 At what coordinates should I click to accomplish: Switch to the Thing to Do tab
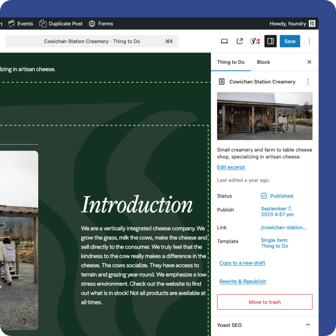pyautogui.click(x=231, y=62)
